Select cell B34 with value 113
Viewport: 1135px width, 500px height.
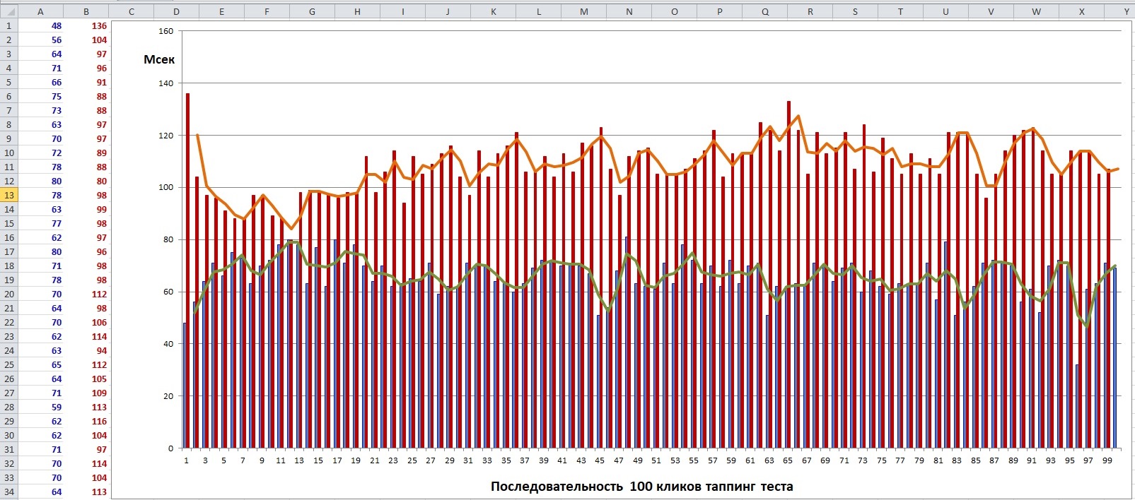click(x=86, y=492)
